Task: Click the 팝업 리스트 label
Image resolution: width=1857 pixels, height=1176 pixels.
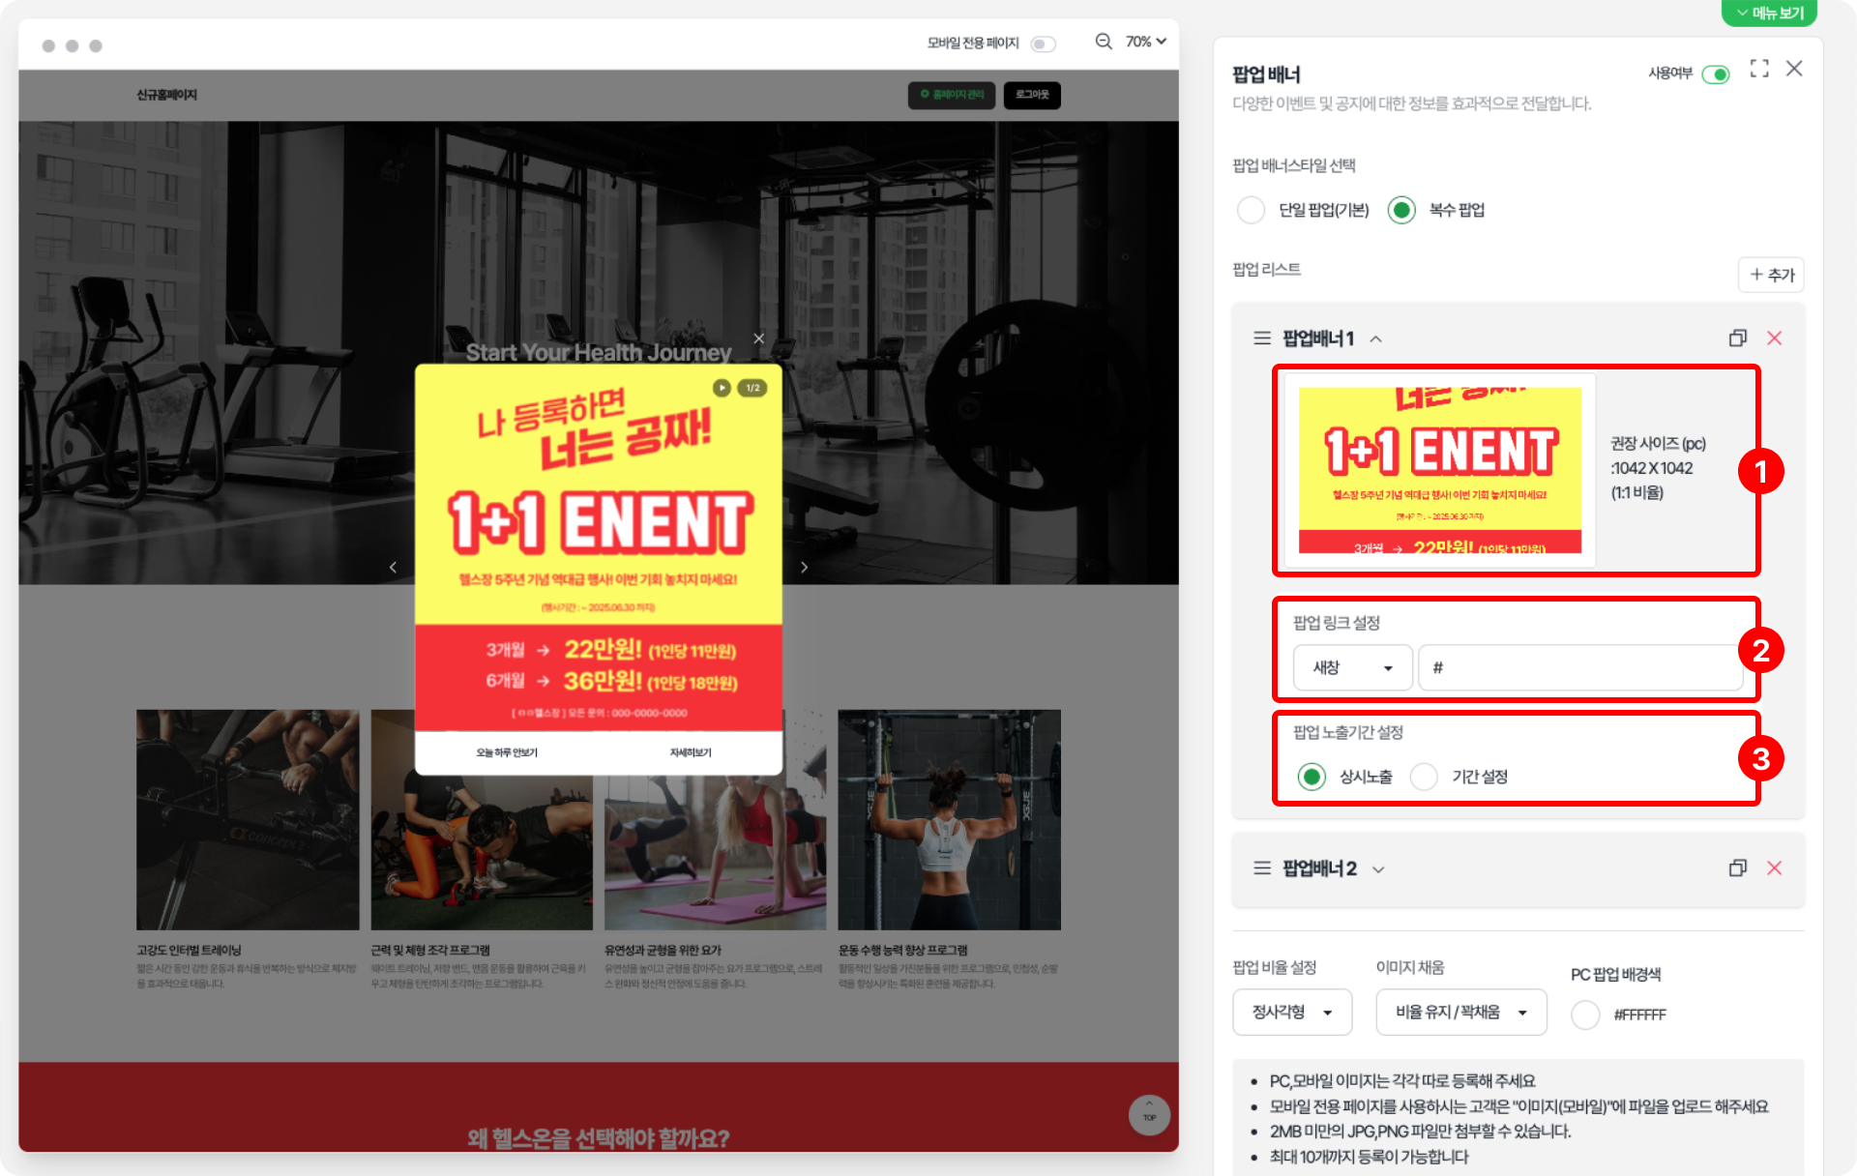Action: pos(1266,269)
